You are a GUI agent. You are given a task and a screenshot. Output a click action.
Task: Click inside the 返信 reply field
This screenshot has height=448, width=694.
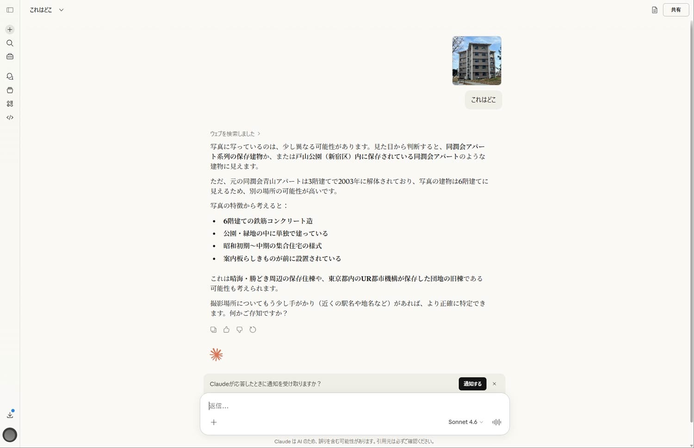point(324,405)
